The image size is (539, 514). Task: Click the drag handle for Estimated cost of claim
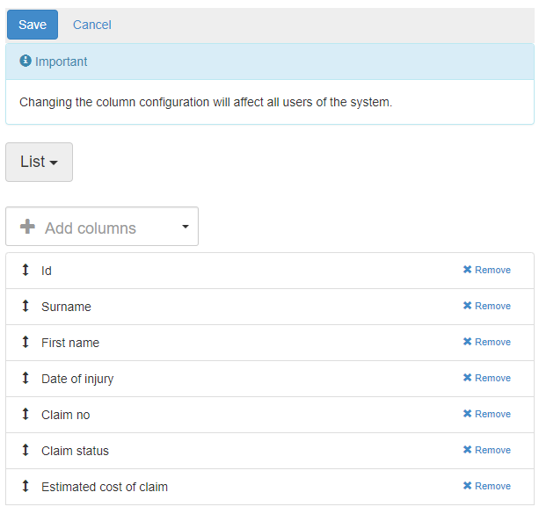pyautogui.click(x=25, y=486)
